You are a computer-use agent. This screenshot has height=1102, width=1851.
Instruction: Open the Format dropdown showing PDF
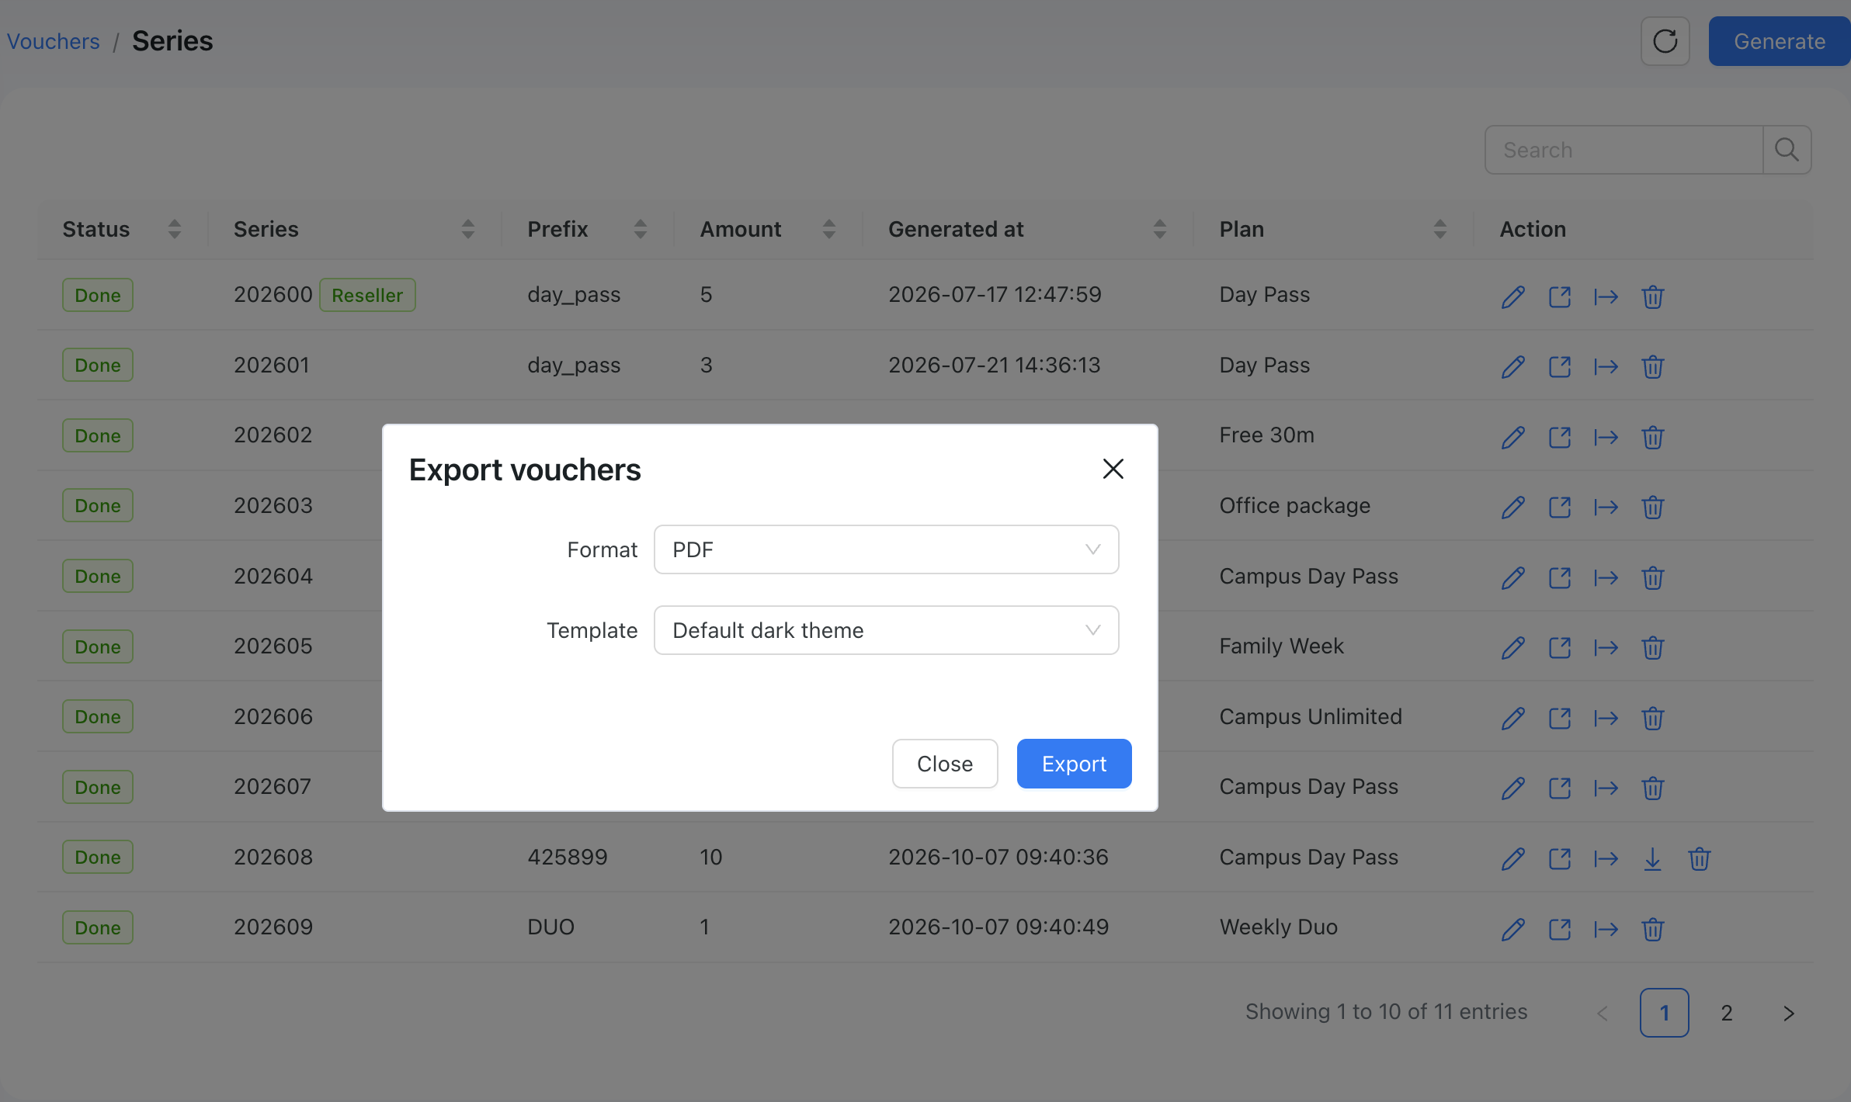pos(886,549)
